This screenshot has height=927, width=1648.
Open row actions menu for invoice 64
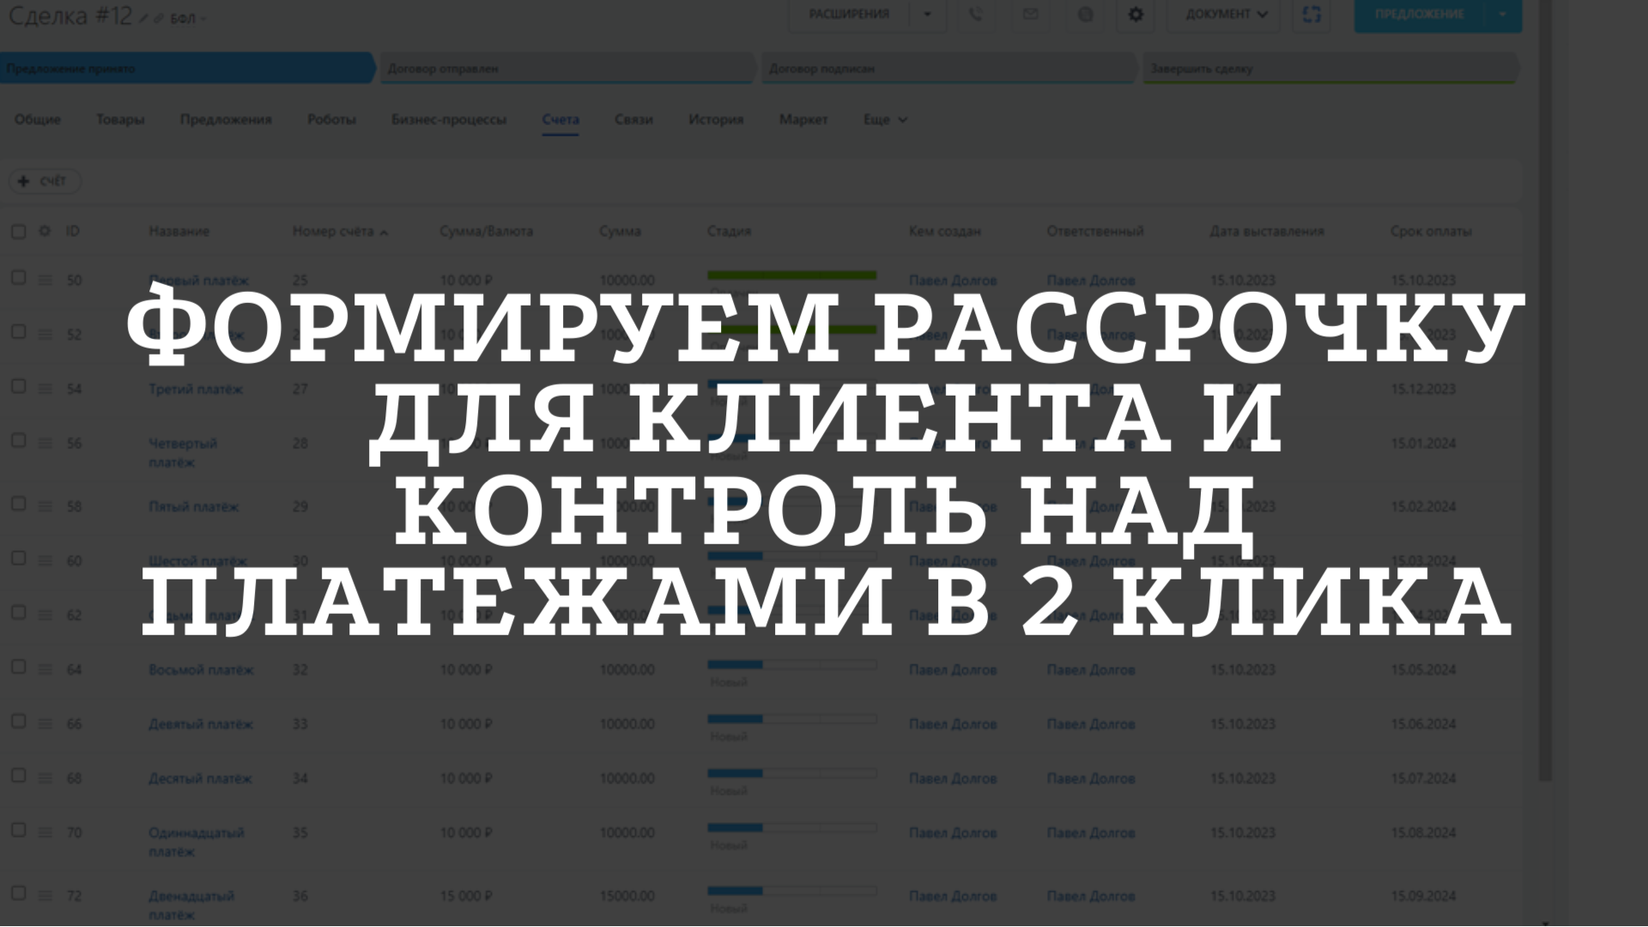tap(45, 669)
